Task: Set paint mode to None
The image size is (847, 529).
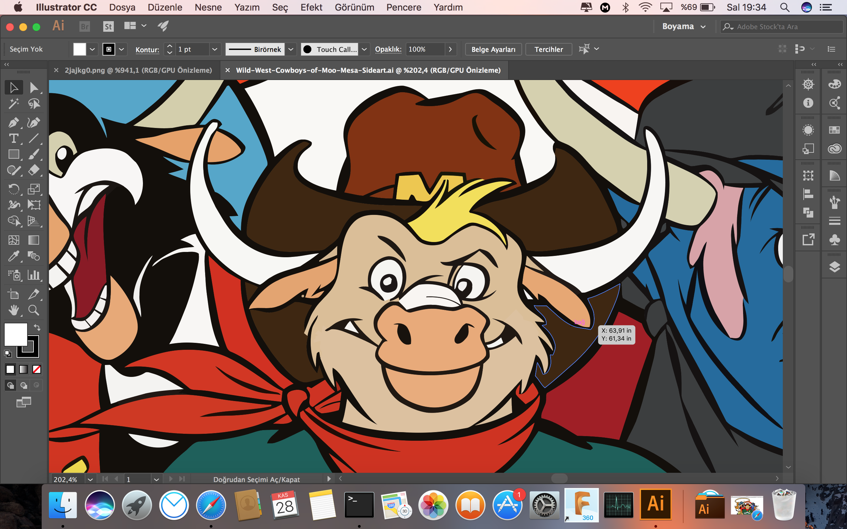Action: point(36,369)
